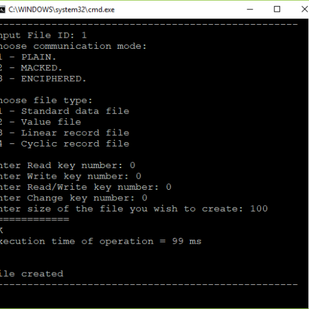Screen dimensions: 309x309
Task: Click the Linear record file text
Action: [x=75, y=133]
